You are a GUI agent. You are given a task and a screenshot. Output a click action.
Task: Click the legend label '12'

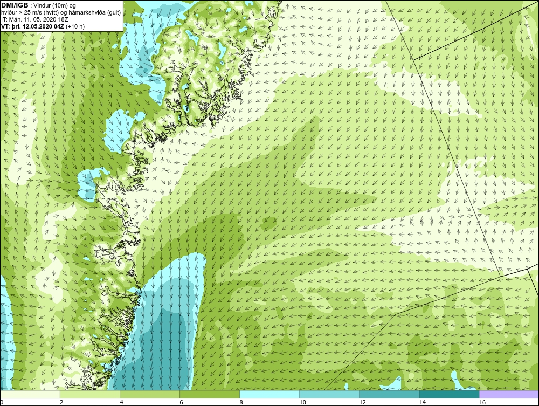pyautogui.click(x=362, y=402)
